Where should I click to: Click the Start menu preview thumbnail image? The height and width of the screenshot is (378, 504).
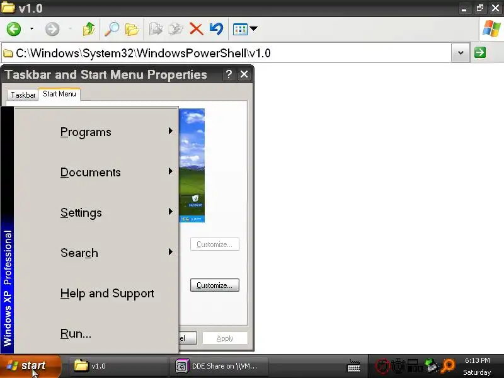click(192, 165)
